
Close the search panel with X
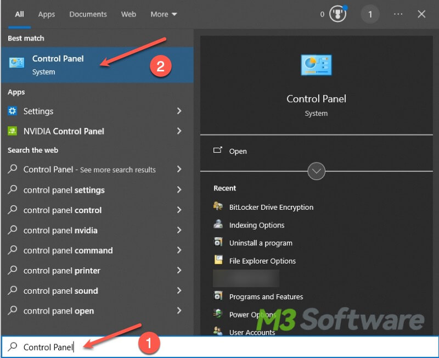point(421,14)
